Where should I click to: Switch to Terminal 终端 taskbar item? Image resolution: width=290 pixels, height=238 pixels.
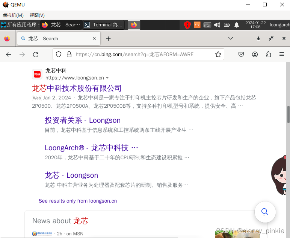tap(103, 24)
